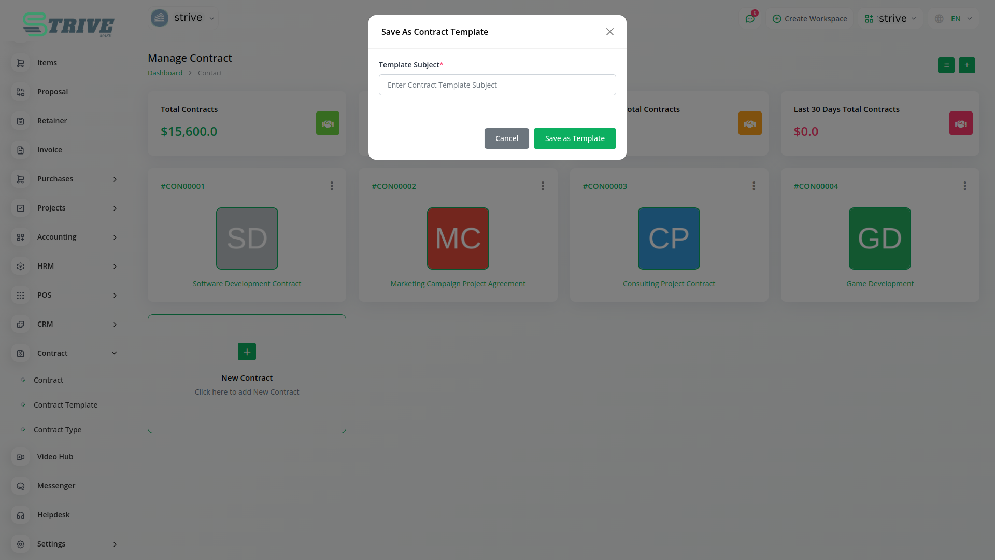
Task: Focus the Template Subject input field
Action: (x=497, y=85)
